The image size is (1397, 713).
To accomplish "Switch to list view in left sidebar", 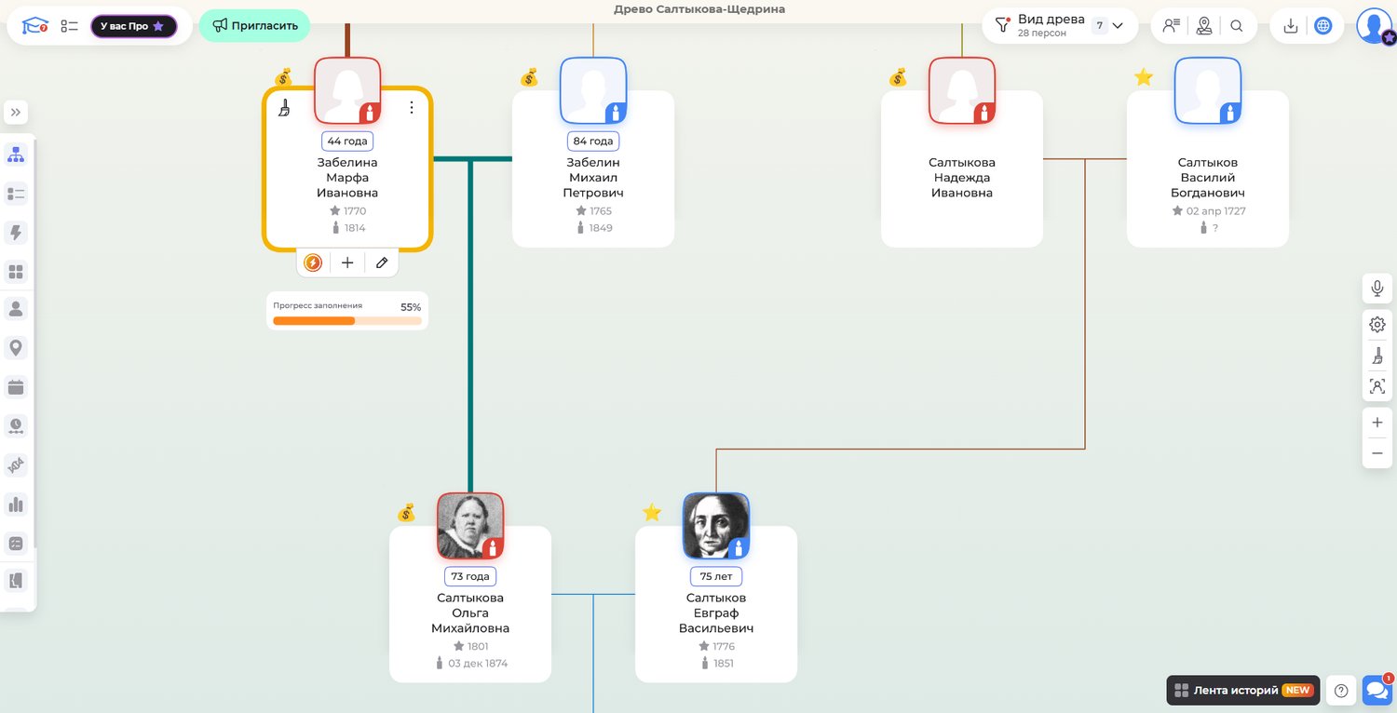I will (x=16, y=194).
